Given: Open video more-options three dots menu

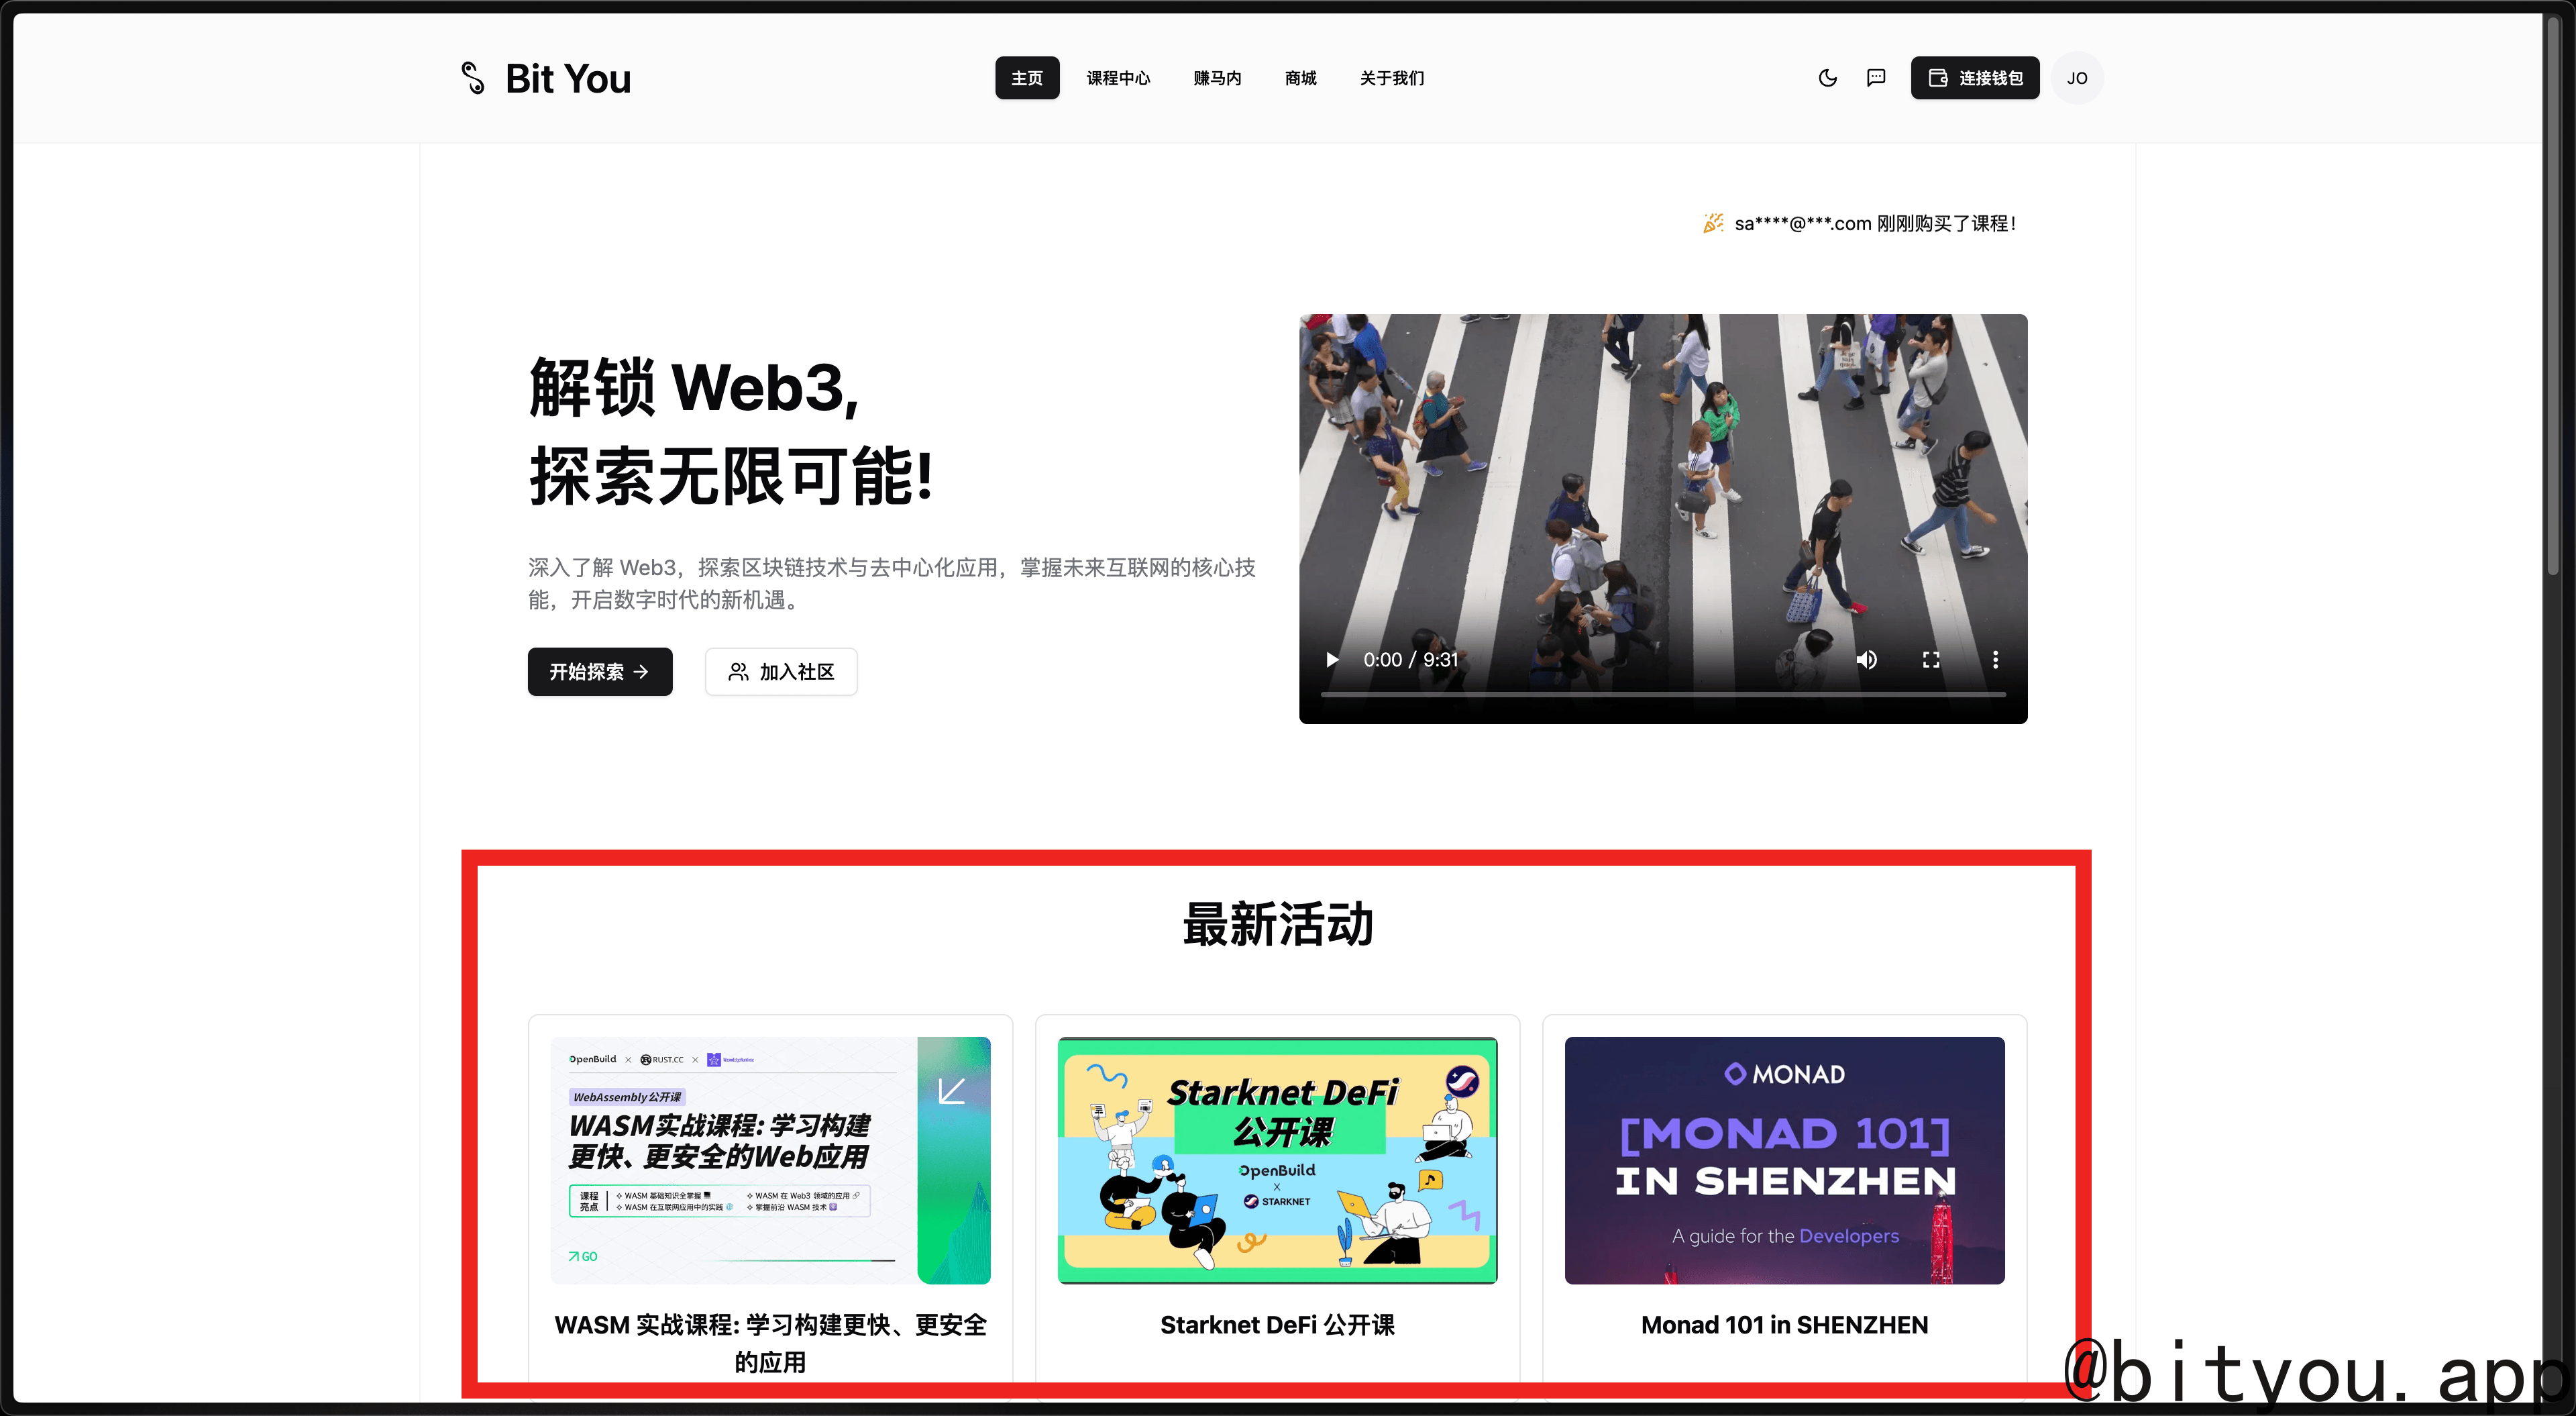Looking at the screenshot, I should [x=1995, y=660].
